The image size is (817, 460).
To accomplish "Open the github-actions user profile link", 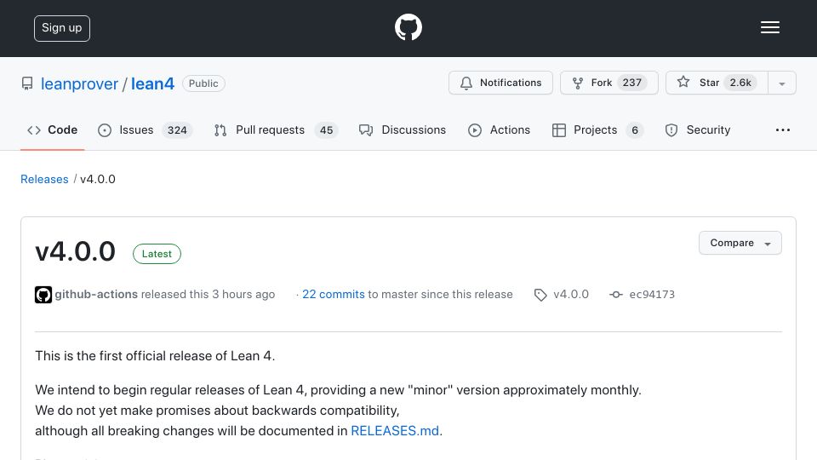I will tap(96, 294).
